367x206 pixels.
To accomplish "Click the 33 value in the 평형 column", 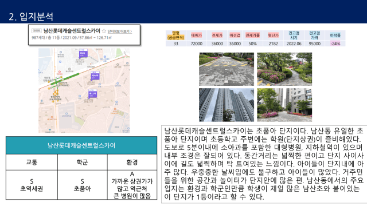I will 176,43.
